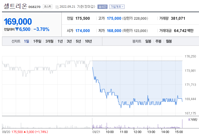Click the 14:00 time axis label

[x=165, y=132]
